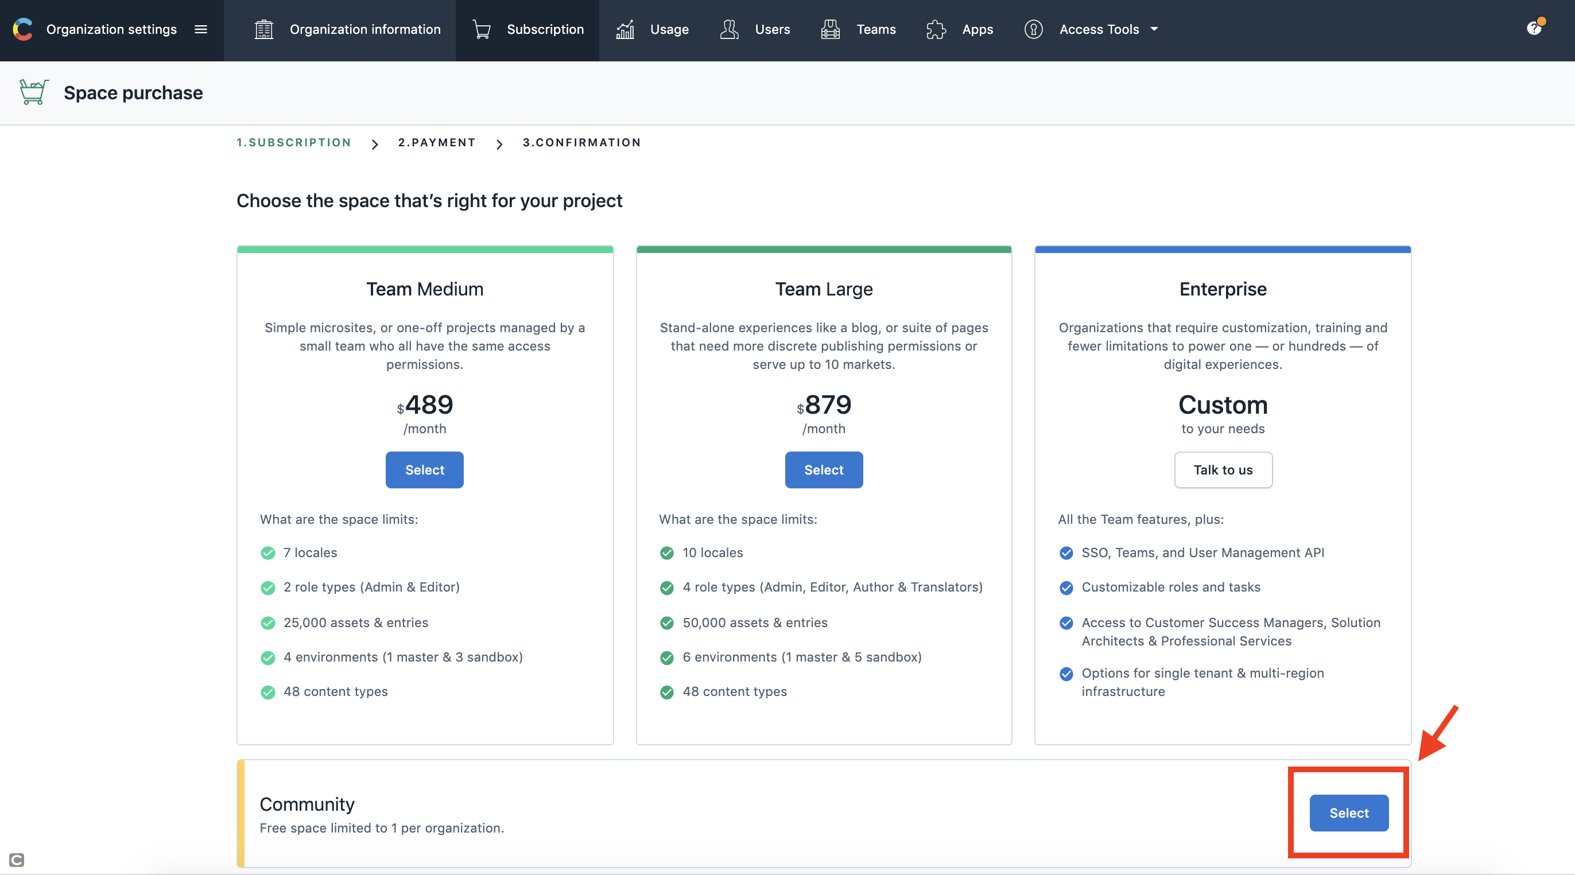Go to the 2.PAYMENT step
Viewport: 1575px width, 875px height.
point(437,142)
